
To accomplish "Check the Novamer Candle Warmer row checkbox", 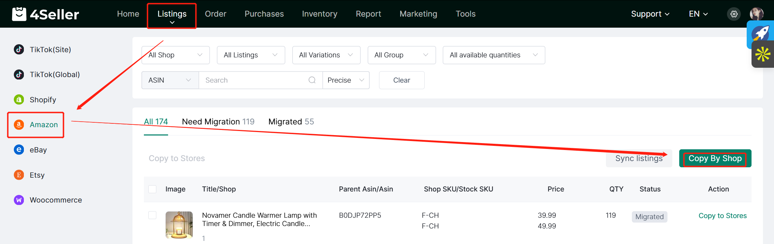I will click(152, 215).
